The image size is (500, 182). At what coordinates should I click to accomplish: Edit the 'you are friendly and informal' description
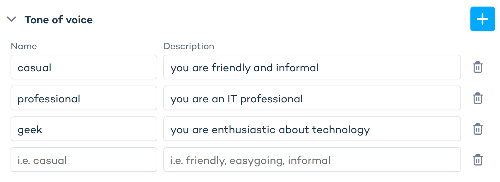[x=312, y=67]
